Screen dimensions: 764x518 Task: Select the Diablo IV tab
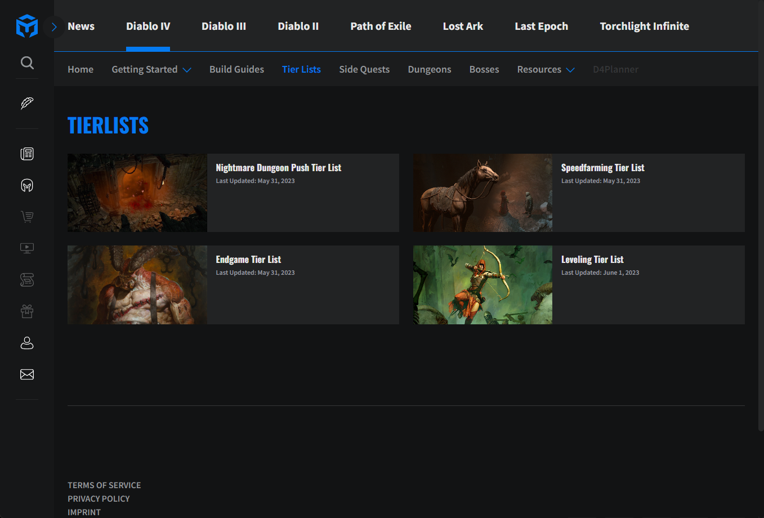coord(148,26)
